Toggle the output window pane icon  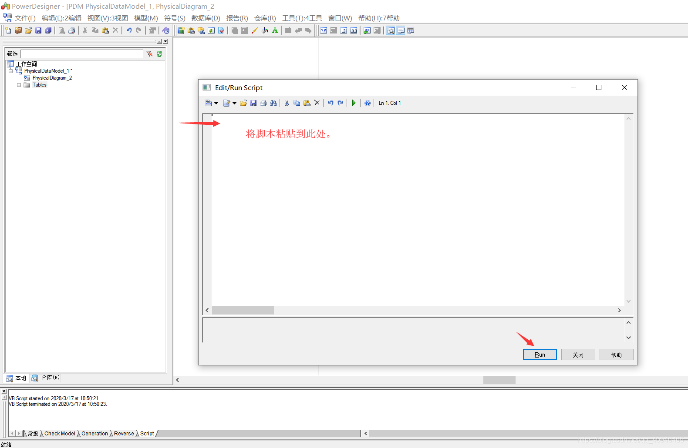[401, 30]
